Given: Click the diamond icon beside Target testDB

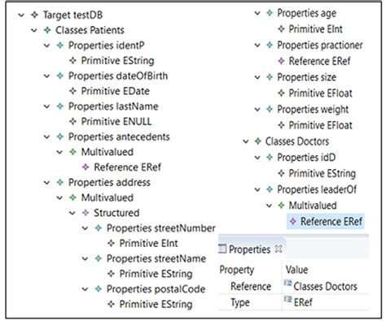Looking at the screenshot, I should [34, 15].
